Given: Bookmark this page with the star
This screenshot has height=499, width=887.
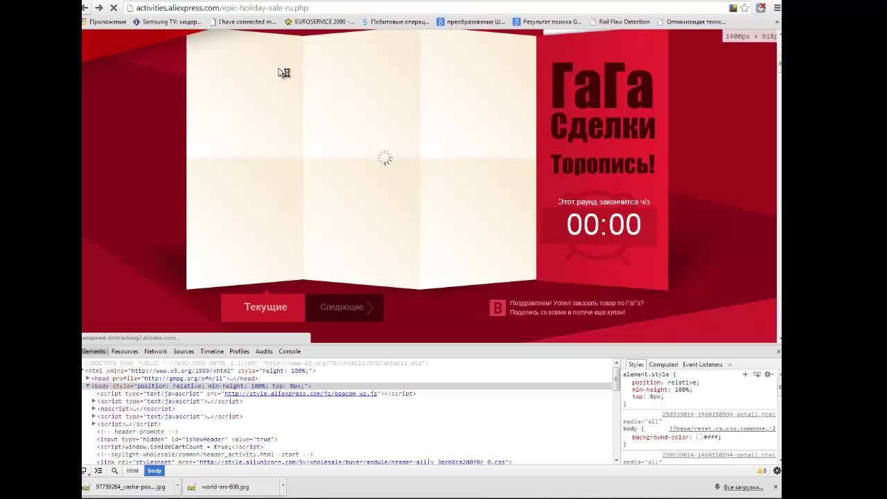Looking at the screenshot, I should point(745,8).
